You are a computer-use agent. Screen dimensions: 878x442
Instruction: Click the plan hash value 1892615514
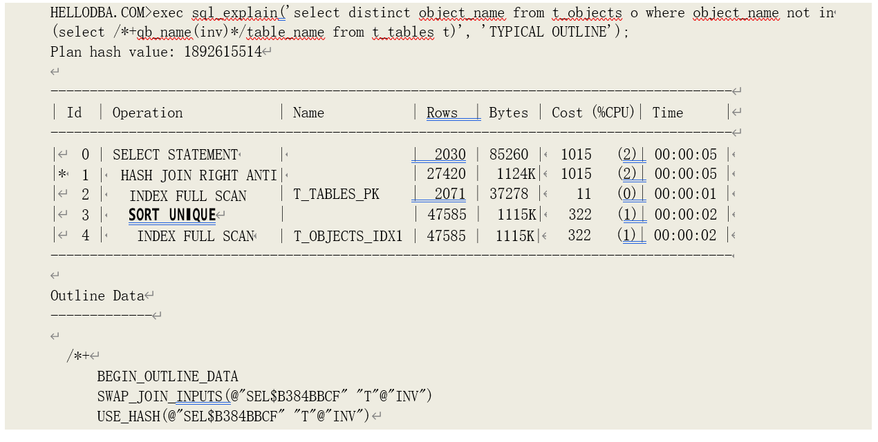coord(223,52)
